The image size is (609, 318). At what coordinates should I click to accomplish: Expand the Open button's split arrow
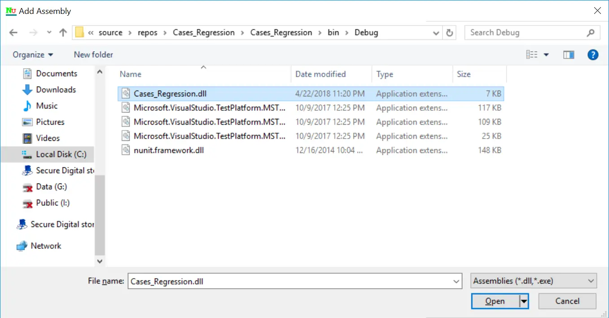[524, 301]
